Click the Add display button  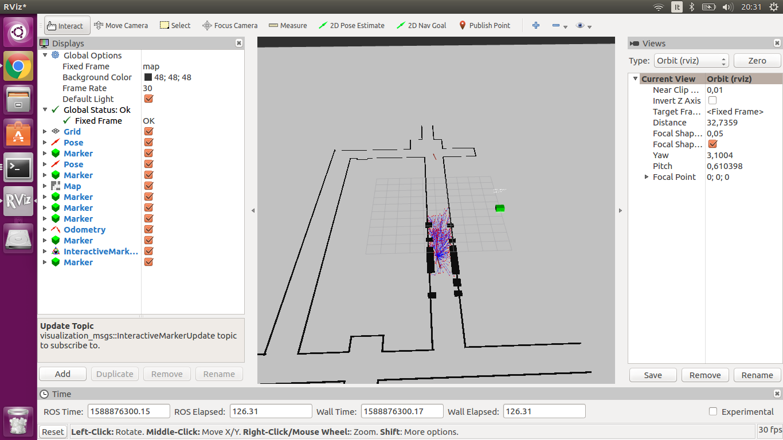point(62,374)
